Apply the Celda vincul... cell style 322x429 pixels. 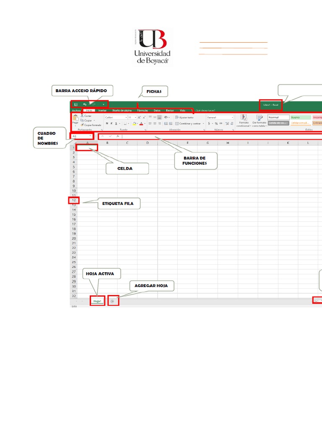(301, 123)
